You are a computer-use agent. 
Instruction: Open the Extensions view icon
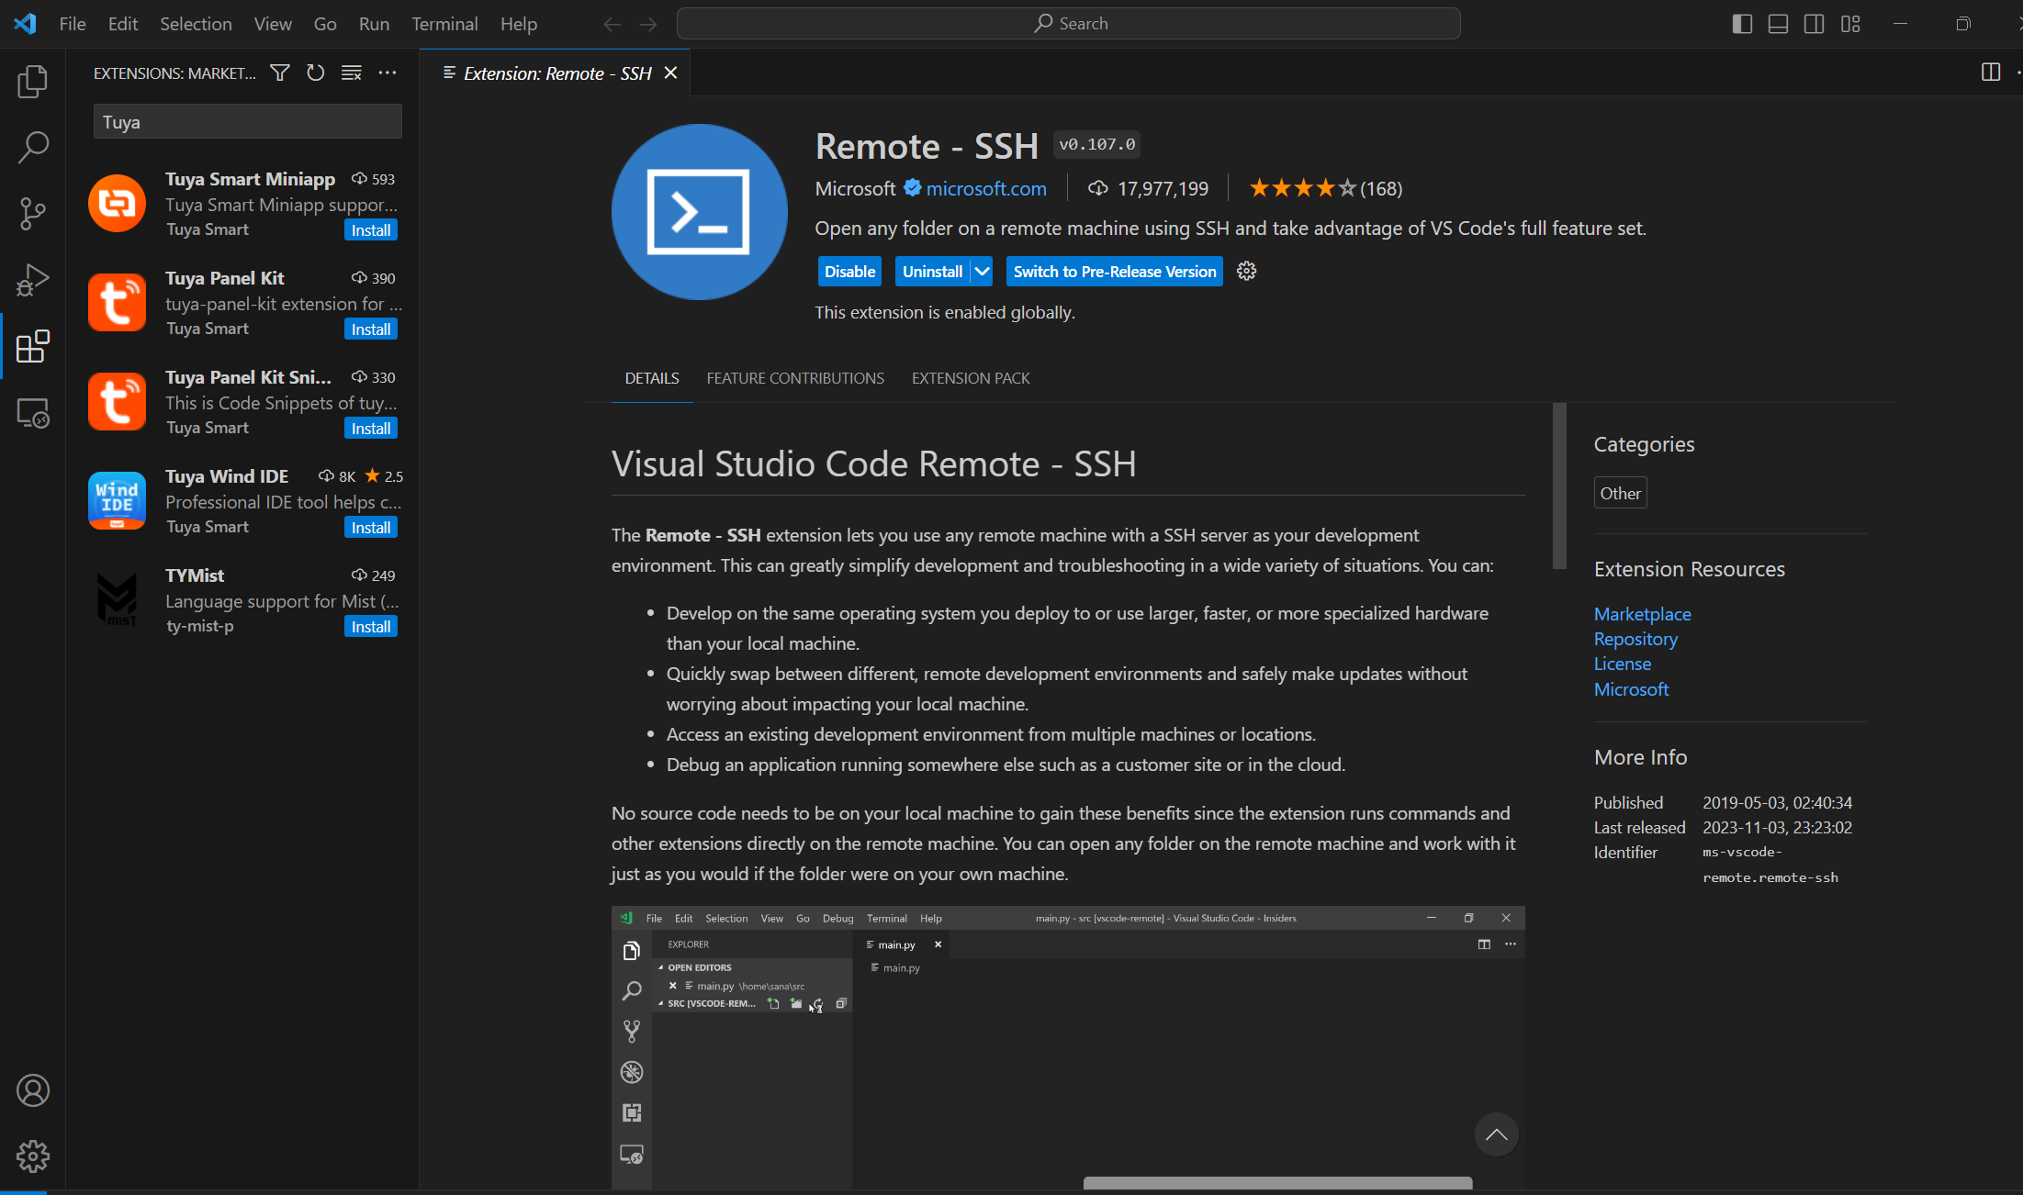[x=33, y=346]
